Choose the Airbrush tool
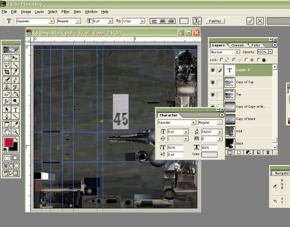 (x=7, y=80)
